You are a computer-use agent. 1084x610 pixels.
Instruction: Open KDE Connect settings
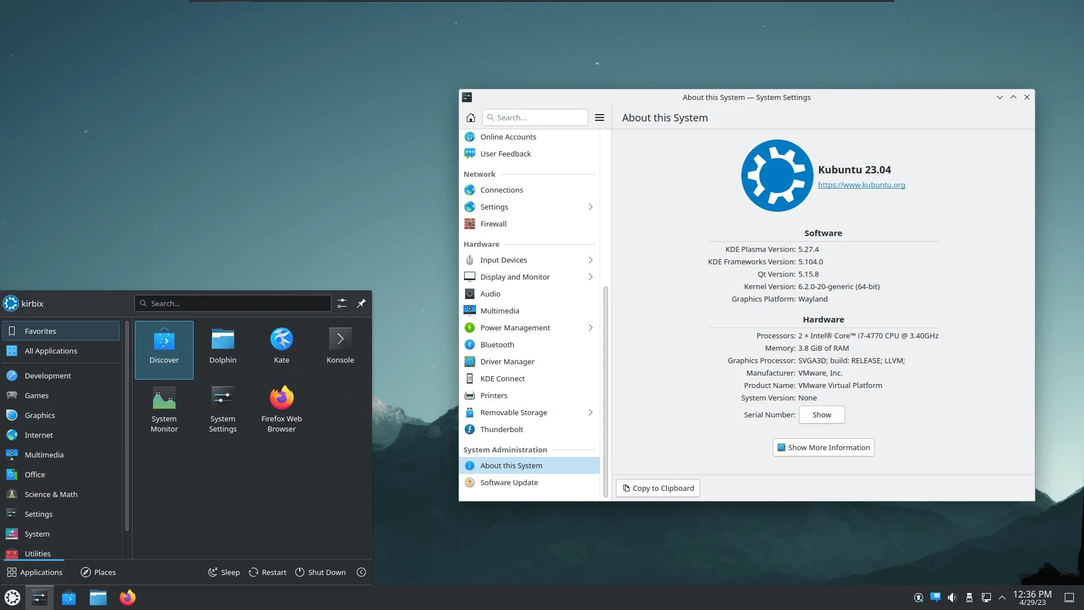click(502, 378)
